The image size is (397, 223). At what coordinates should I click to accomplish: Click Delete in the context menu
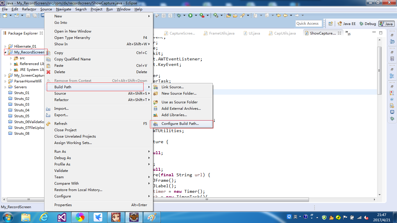click(x=98, y=72)
